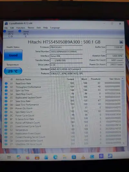This screenshot has width=129, height=172.
Task: Select the Reallocated Sectors Count attribute name
Action: [x=28, y=97]
